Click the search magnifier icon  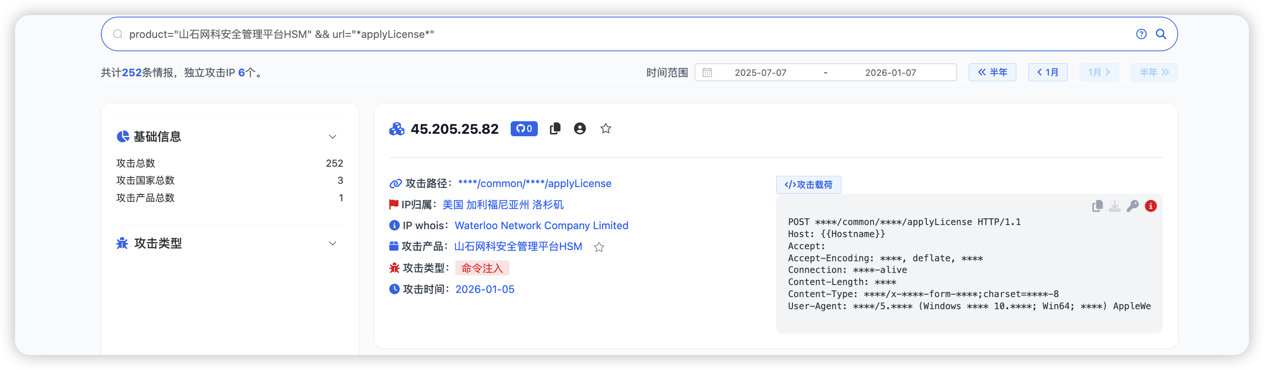(x=1161, y=34)
